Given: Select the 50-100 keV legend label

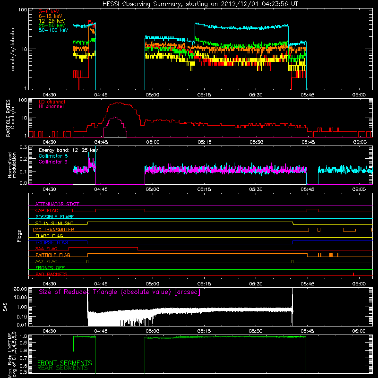Looking at the screenshot, I should pos(53,30).
